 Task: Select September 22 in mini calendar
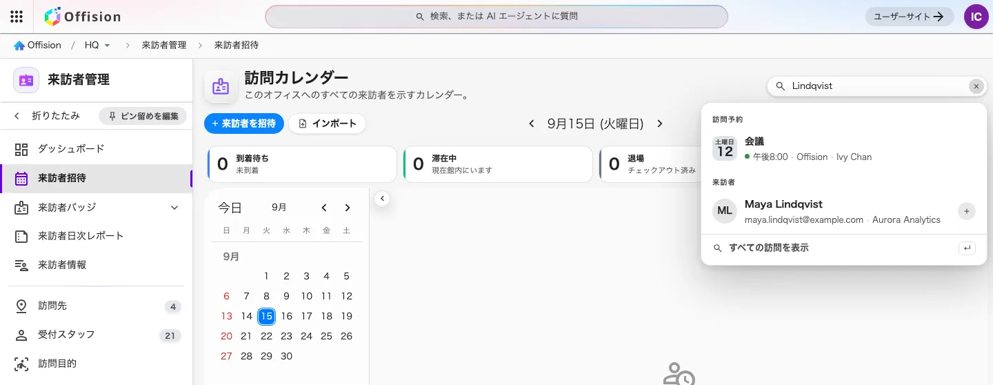coord(267,336)
